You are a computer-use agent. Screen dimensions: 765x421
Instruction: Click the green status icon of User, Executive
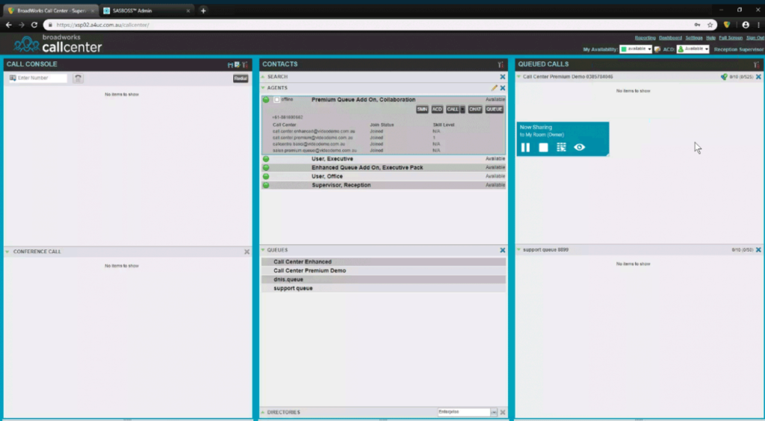click(266, 159)
